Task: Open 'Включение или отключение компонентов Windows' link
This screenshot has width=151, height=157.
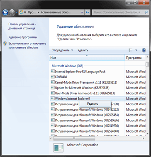Action: point(27,46)
